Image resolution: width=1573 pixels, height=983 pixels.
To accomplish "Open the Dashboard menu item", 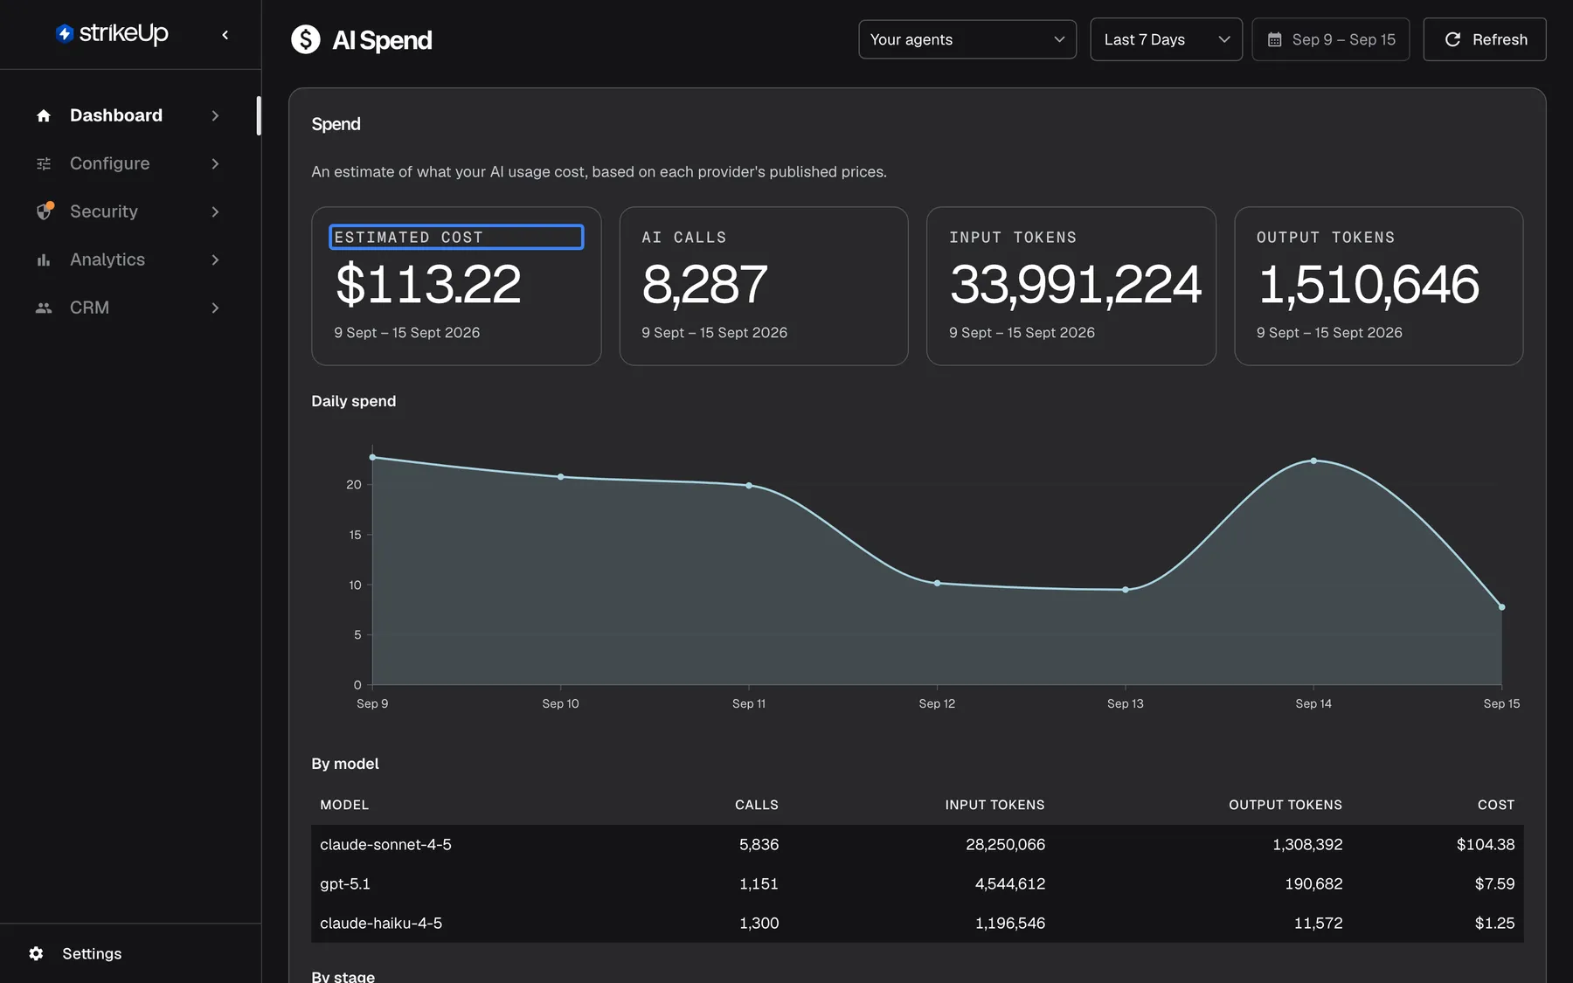I will click(x=128, y=115).
